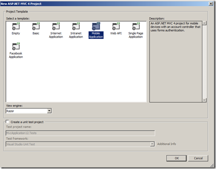Click the OK button
Screen dimensions: 216x169
(176, 158)
